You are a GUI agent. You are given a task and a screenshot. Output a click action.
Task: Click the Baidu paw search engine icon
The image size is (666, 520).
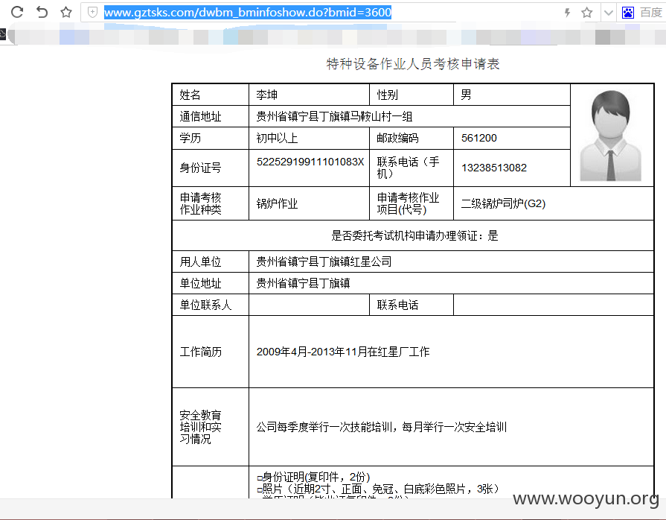click(628, 13)
